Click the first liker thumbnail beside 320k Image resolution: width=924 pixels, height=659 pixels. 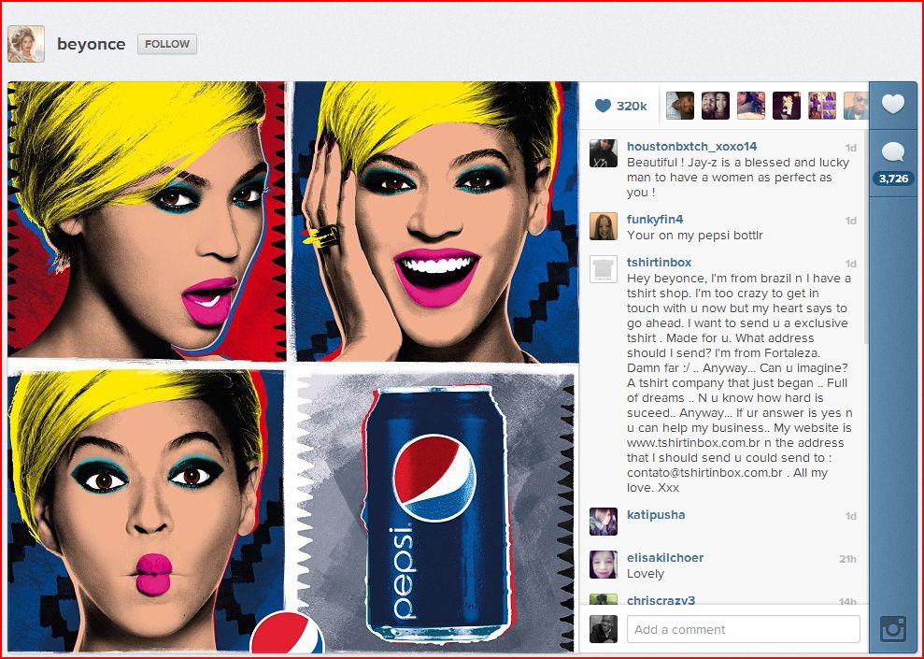coord(680,106)
